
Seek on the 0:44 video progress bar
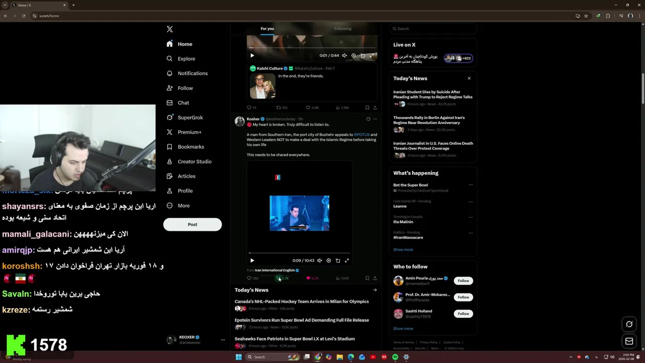click(312, 48)
